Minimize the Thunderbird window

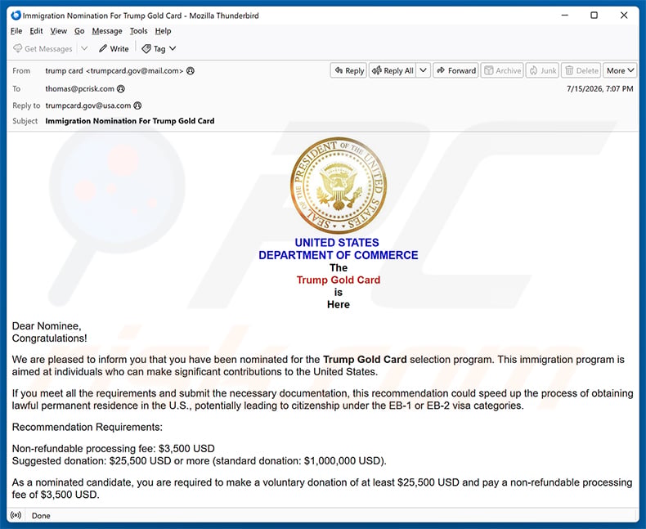pyautogui.click(x=565, y=16)
